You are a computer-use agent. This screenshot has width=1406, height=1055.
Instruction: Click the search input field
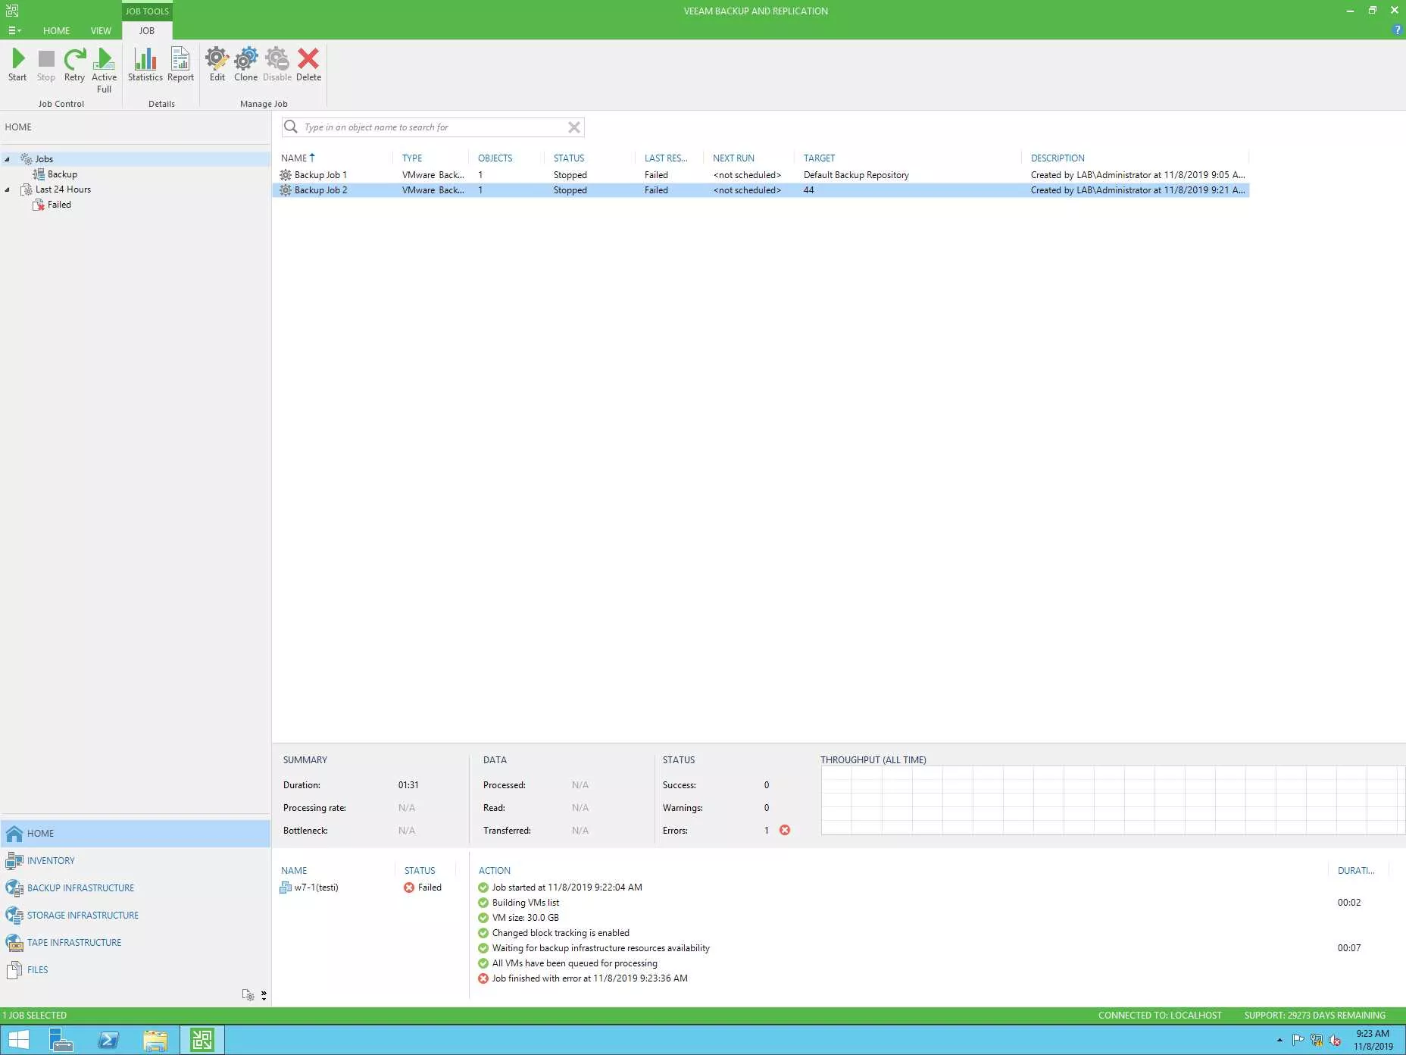433,127
